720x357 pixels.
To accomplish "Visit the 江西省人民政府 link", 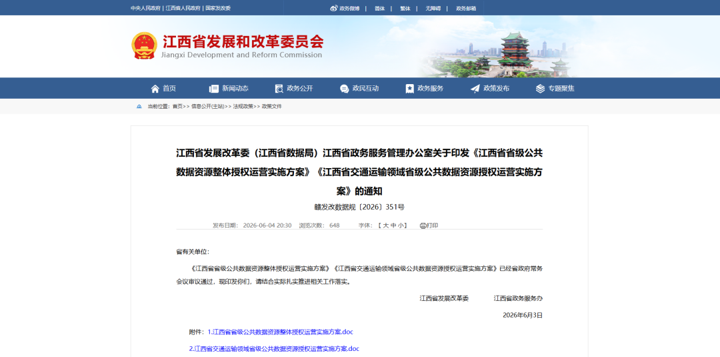I will click(x=183, y=8).
